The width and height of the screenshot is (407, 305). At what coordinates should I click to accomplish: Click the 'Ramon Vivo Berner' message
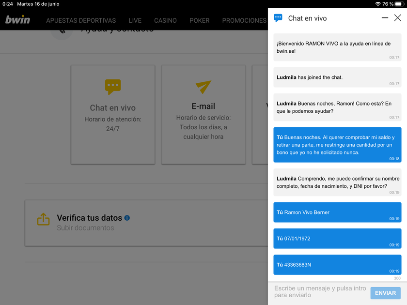click(337, 213)
